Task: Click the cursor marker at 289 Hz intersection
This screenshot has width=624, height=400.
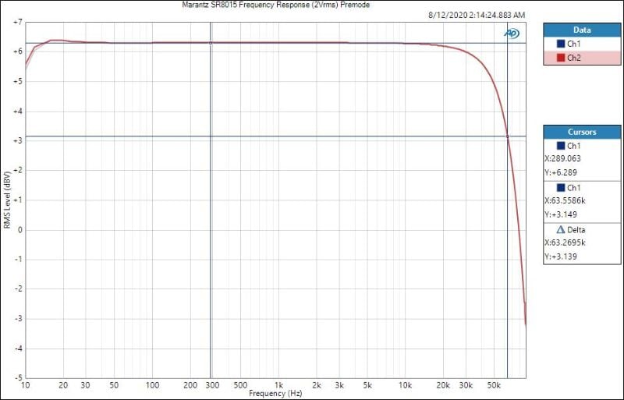Action: (x=211, y=43)
